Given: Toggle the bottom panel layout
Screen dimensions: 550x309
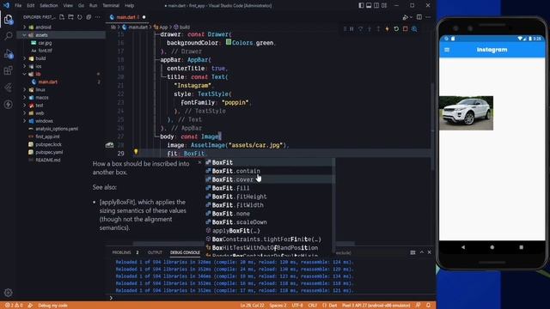Looking at the screenshot, I should (369, 5).
